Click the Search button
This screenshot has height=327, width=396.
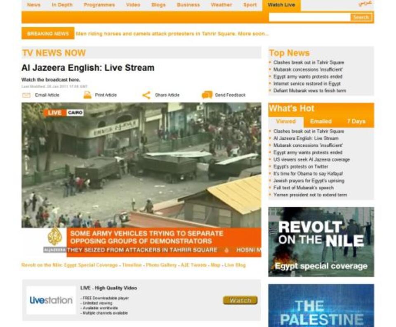(361, 17)
